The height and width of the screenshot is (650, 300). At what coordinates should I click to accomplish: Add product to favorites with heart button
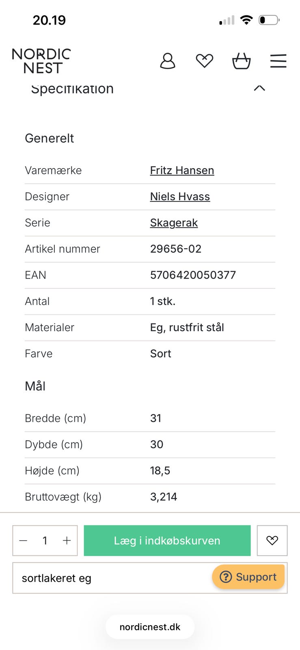tap(272, 540)
